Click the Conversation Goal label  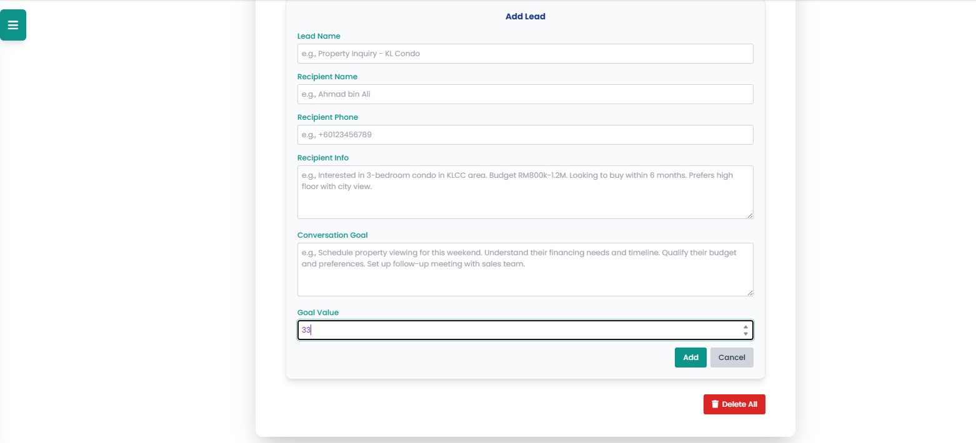tap(332, 235)
